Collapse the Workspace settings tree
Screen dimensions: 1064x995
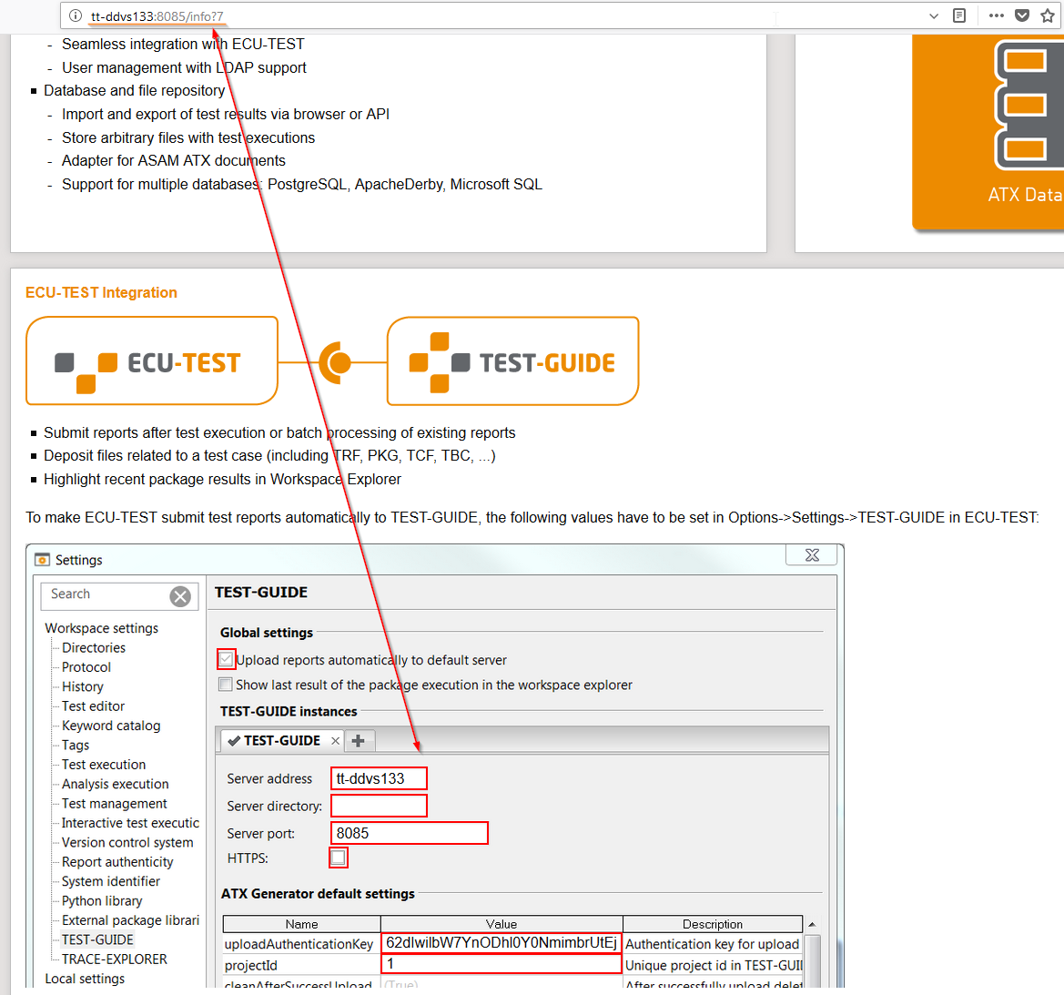101,628
